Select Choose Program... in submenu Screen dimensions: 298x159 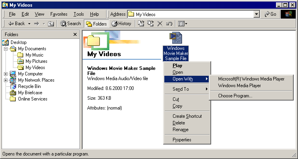pyautogui.click(x=251, y=96)
